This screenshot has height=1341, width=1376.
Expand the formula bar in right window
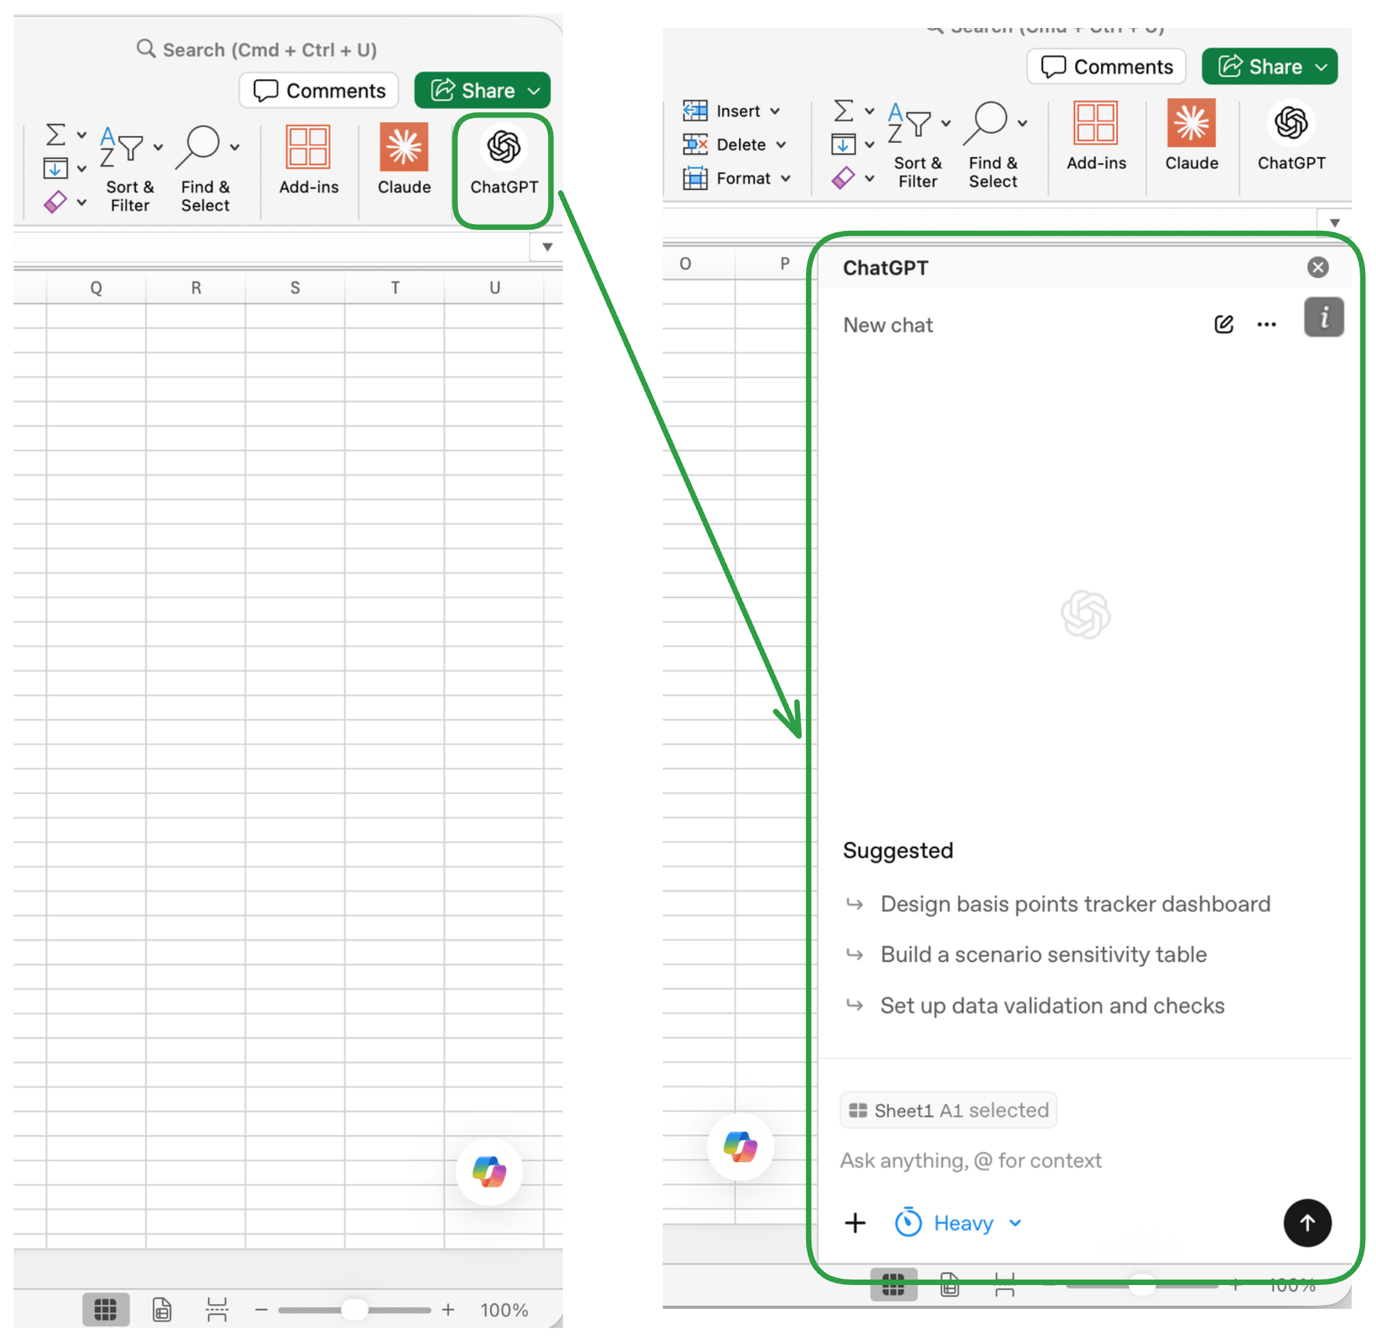[x=1334, y=223]
